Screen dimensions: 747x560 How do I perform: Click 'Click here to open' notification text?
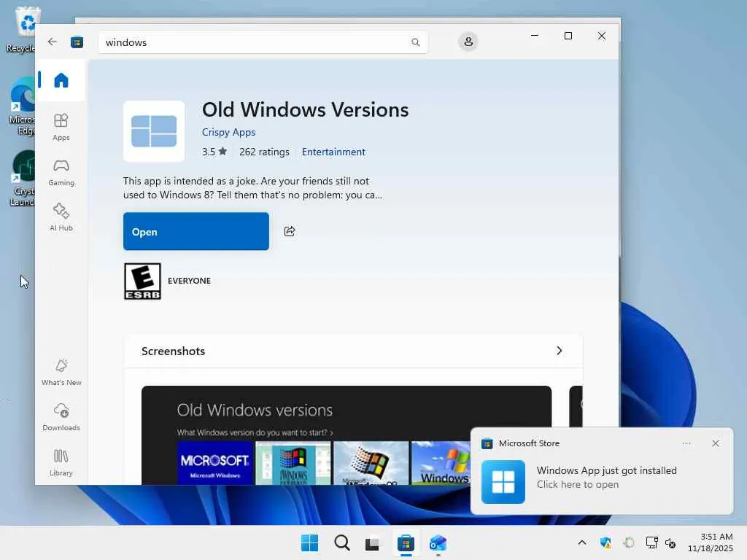(x=578, y=484)
